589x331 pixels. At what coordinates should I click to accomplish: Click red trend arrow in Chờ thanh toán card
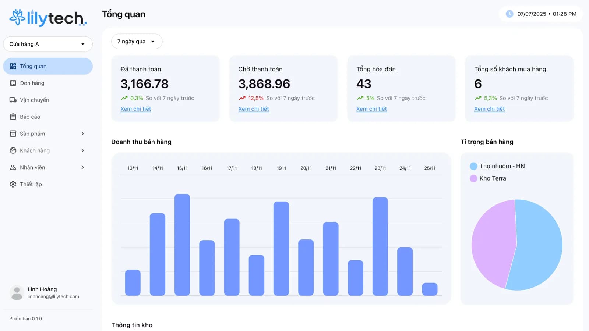242,98
